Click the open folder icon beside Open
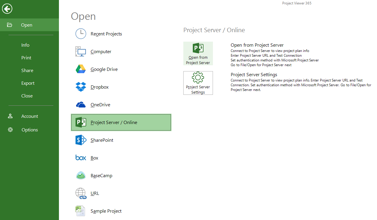The width and height of the screenshot is (377, 220). tap(9, 25)
